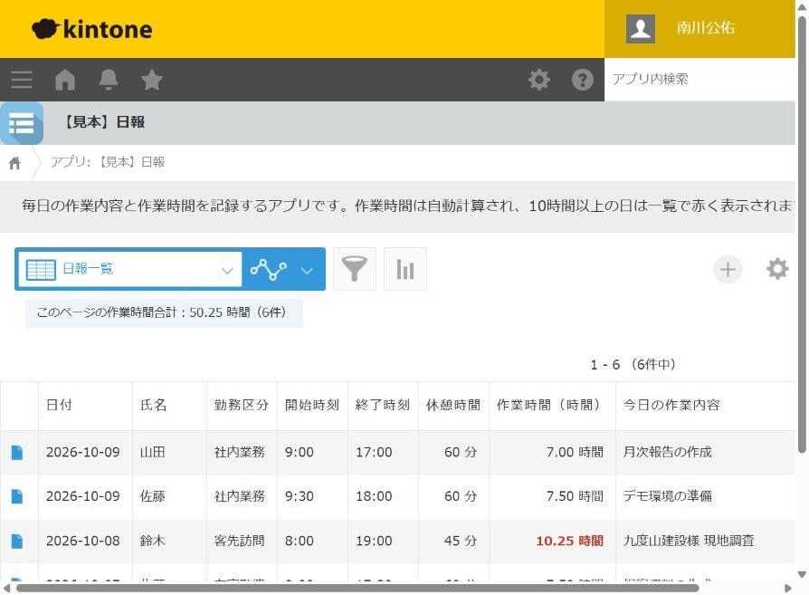The width and height of the screenshot is (809, 595).
Task: Click the 作業時間（時間） column header
Action: [x=552, y=406]
